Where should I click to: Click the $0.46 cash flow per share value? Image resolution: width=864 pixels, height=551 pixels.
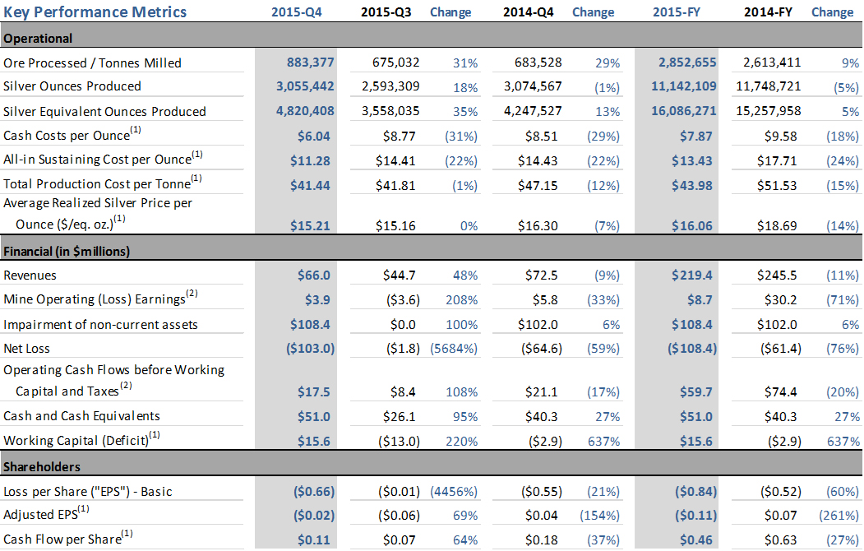tap(696, 540)
